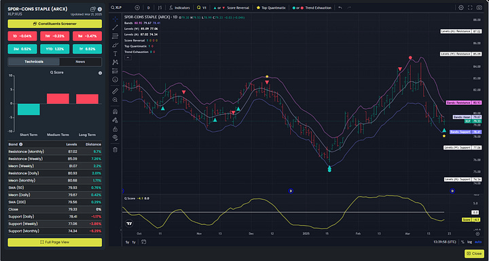Viewport: 489px width, 261px height.
Task: Switch to the News tab
Action: 80,61
